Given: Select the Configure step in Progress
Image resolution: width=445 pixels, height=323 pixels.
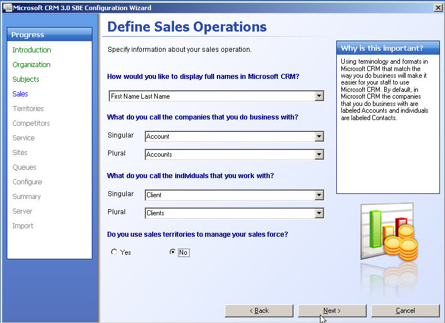Looking at the screenshot, I should [27, 182].
